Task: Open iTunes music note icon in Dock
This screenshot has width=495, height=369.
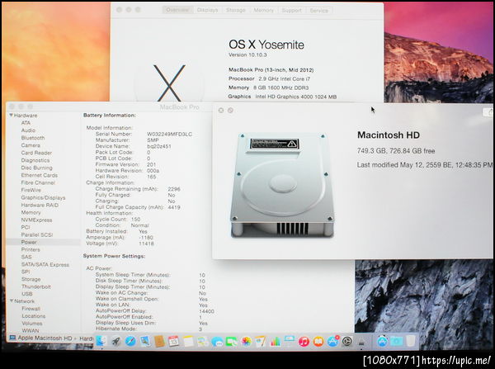Action: point(304,341)
